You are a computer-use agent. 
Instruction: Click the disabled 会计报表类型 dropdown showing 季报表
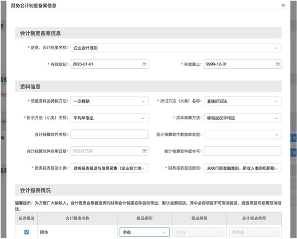[x=254, y=232]
